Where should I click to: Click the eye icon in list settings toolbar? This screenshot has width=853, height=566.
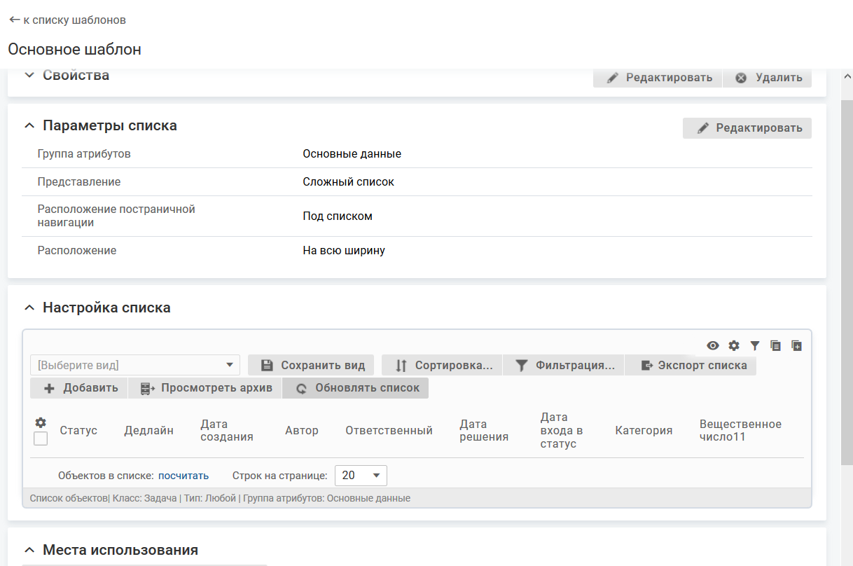(713, 345)
